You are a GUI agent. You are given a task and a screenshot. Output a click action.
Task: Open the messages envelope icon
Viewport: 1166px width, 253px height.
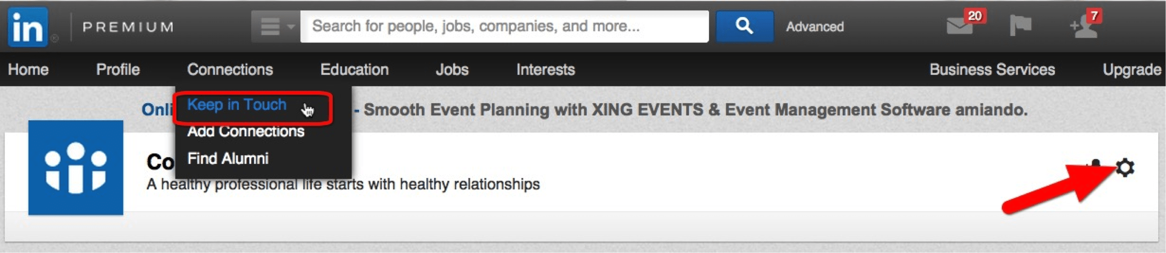pos(959,26)
